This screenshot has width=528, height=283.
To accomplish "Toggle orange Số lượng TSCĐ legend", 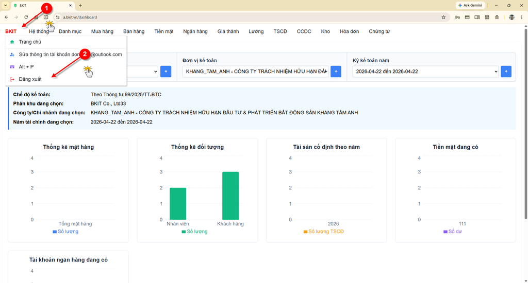I will pyautogui.click(x=324, y=232).
